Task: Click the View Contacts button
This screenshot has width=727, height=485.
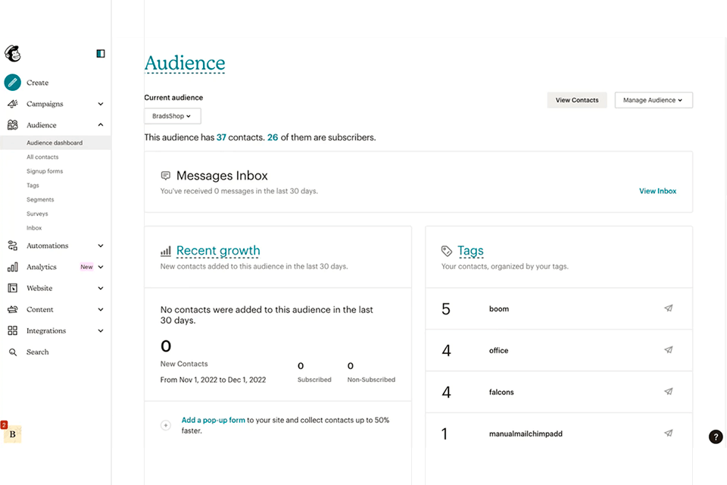Action: 577,100
